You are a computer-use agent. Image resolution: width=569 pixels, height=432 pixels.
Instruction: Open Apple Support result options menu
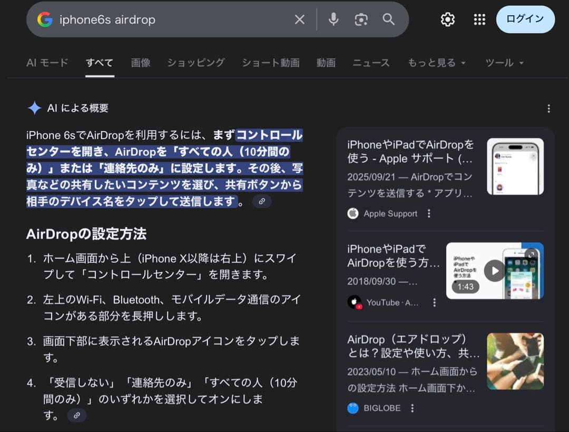point(429,214)
